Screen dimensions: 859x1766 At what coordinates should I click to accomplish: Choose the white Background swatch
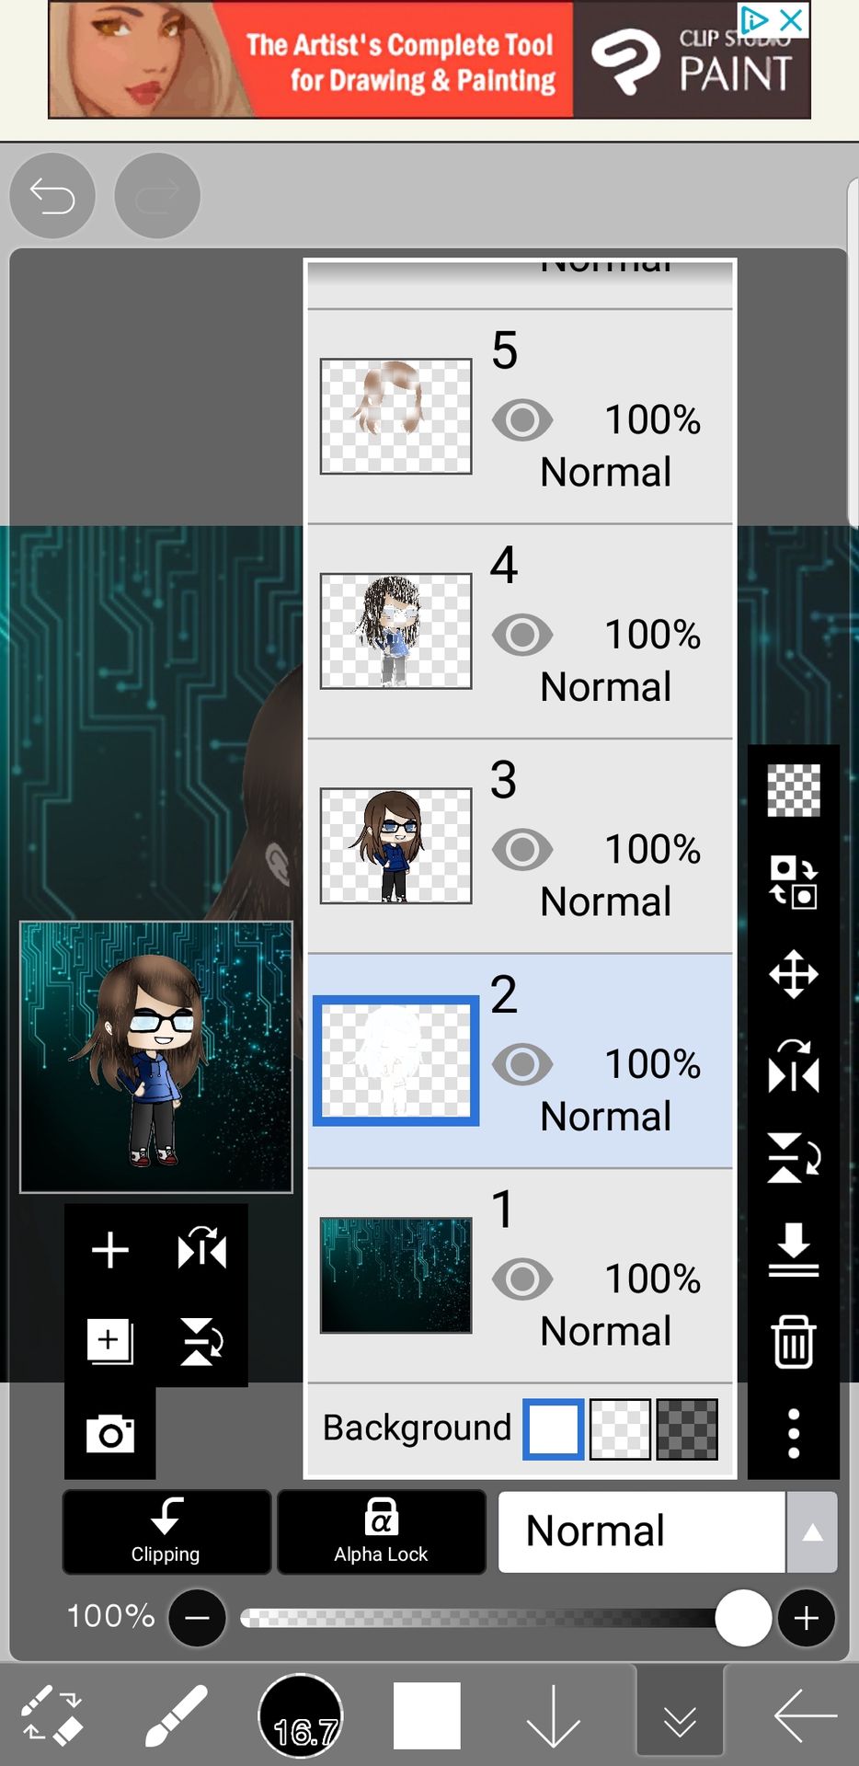(x=554, y=1429)
